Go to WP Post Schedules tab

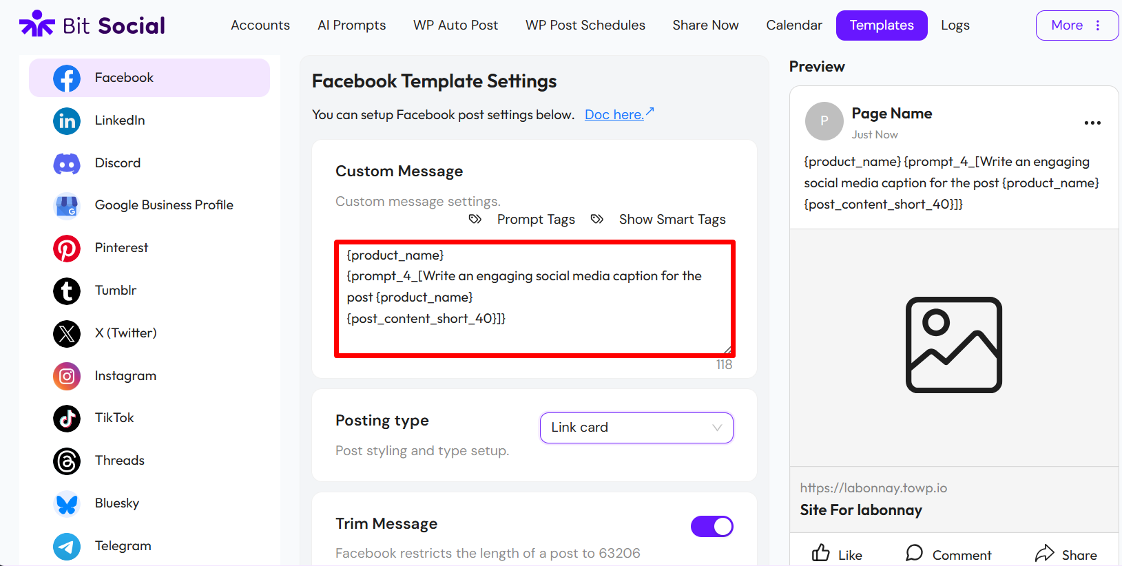[x=585, y=25]
